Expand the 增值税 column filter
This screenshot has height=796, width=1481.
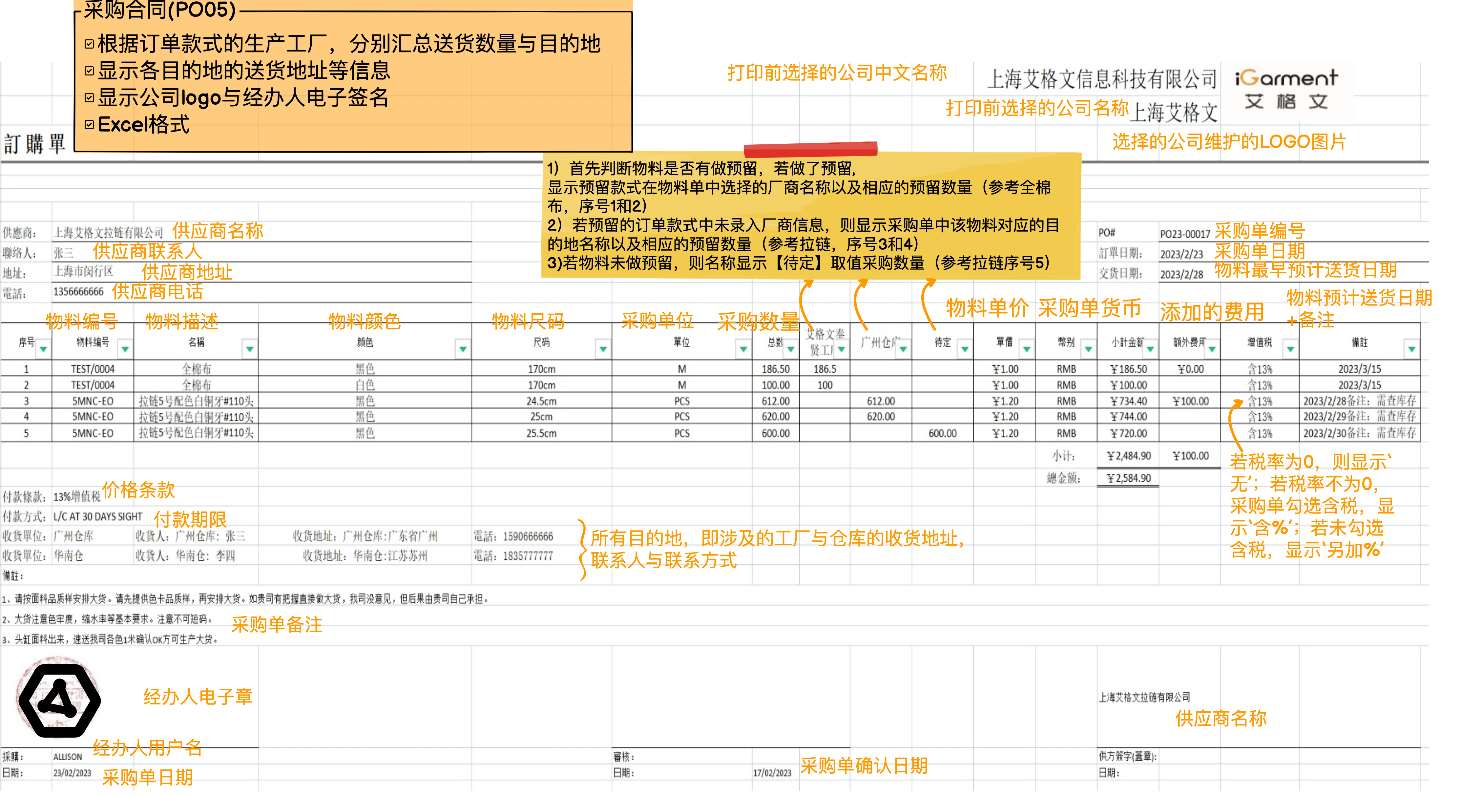[x=1291, y=349]
